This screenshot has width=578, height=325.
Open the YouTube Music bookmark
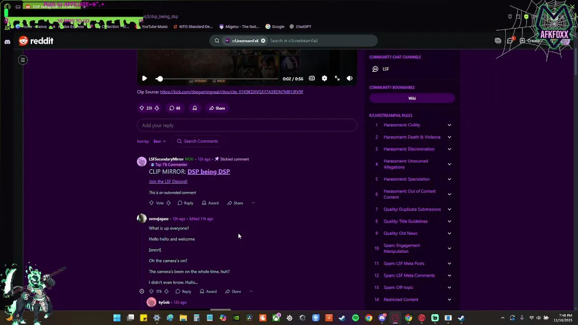click(x=151, y=27)
